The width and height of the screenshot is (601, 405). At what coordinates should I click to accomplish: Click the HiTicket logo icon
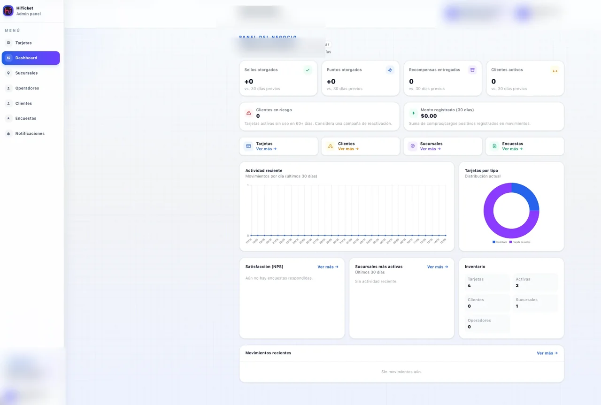click(x=8, y=11)
